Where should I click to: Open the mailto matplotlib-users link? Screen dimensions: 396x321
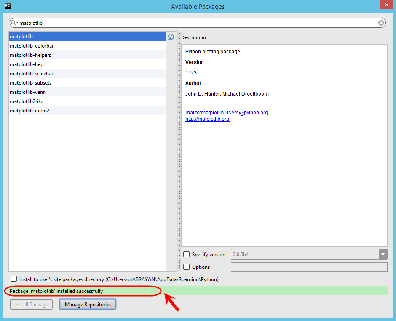(227, 112)
